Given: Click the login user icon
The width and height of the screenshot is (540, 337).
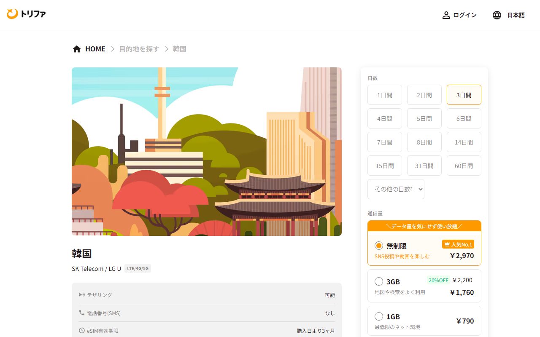Looking at the screenshot, I should point(446,15).
